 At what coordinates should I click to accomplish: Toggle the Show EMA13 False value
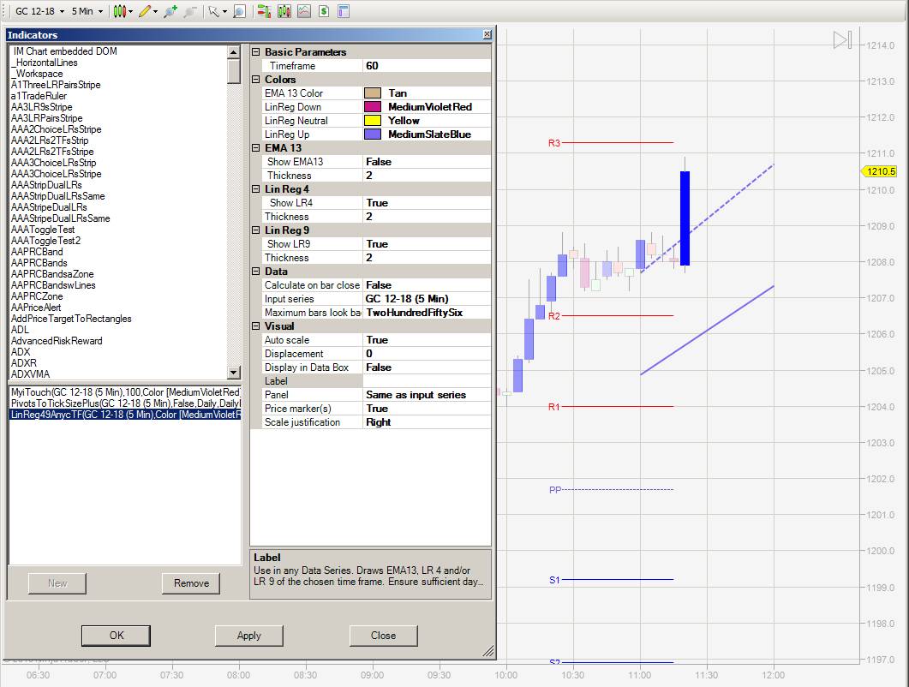[x=427, y=162]
